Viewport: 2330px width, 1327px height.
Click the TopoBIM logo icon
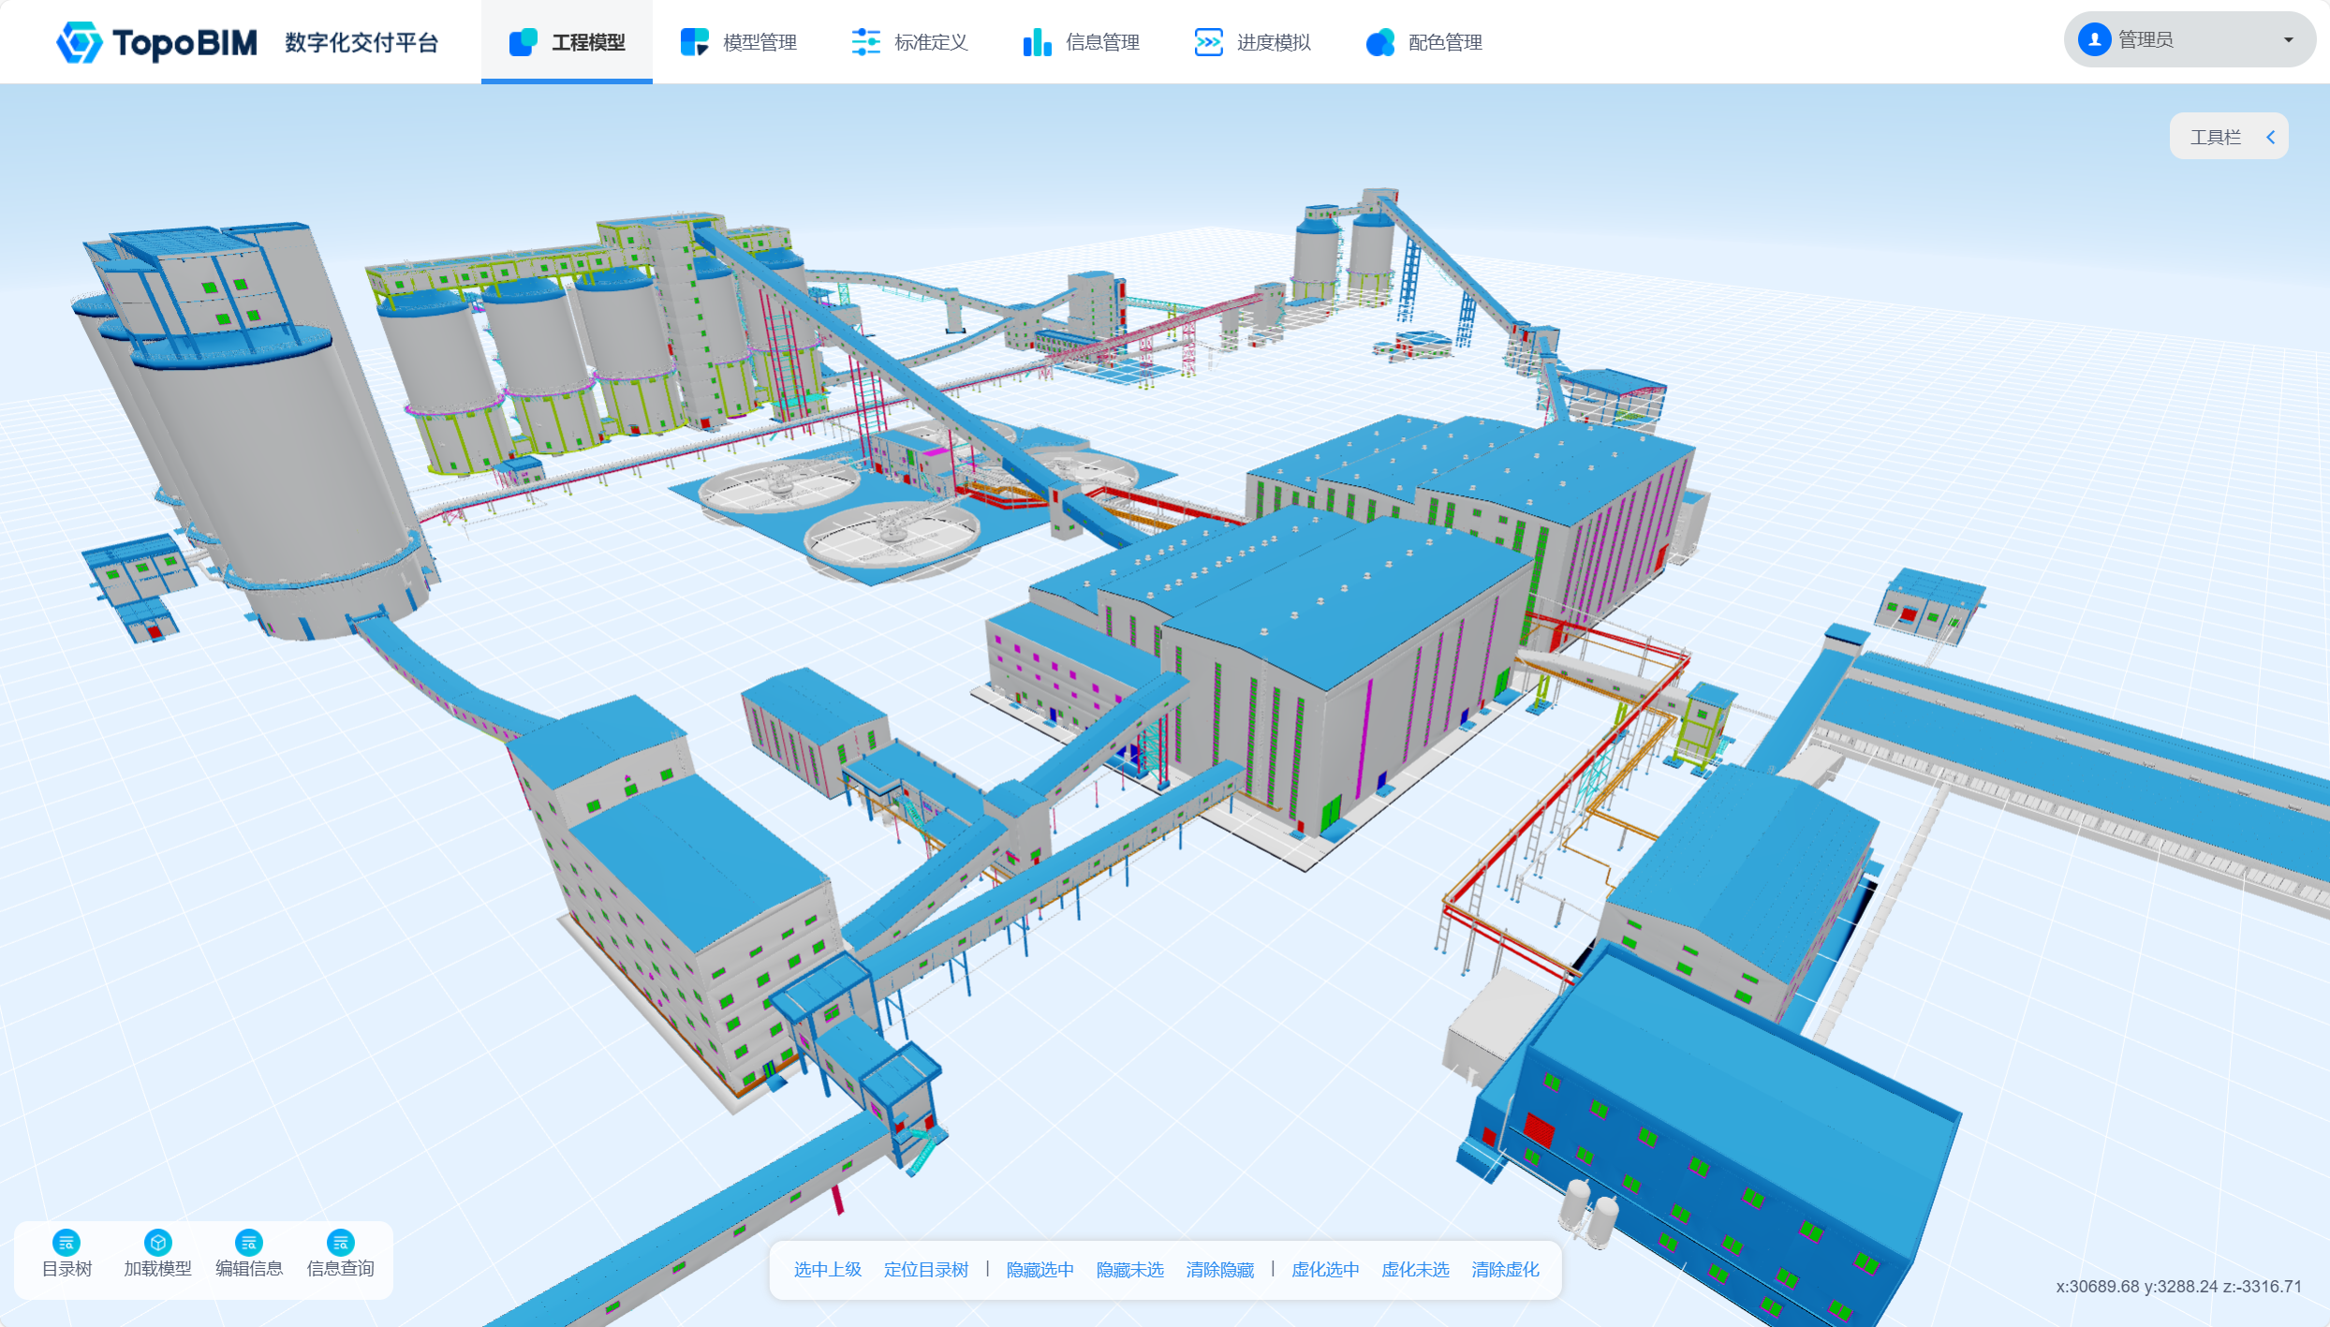click(x=79, y=42)
